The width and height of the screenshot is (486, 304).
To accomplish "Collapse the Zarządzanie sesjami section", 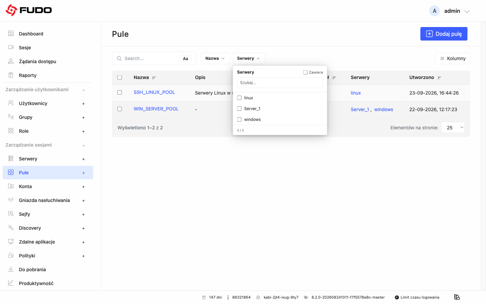I will (x=84, y=145).
